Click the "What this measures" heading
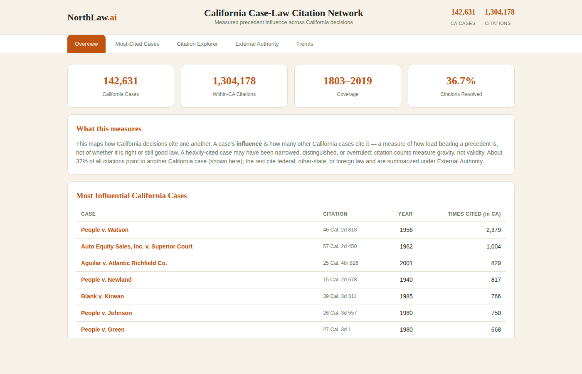The height and width of the screenshot is (374, 582). click(x=109, y=129)
